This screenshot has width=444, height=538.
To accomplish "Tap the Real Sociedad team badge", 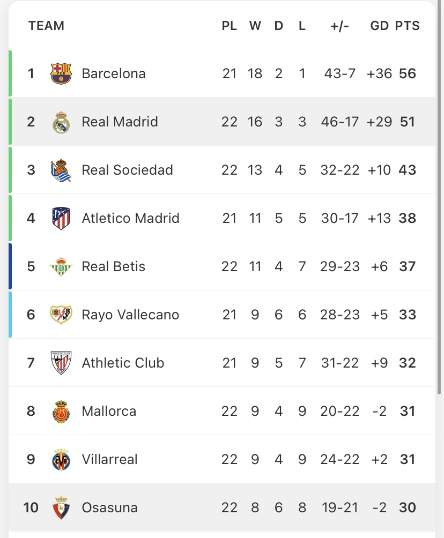I will [x=61, y=170].
